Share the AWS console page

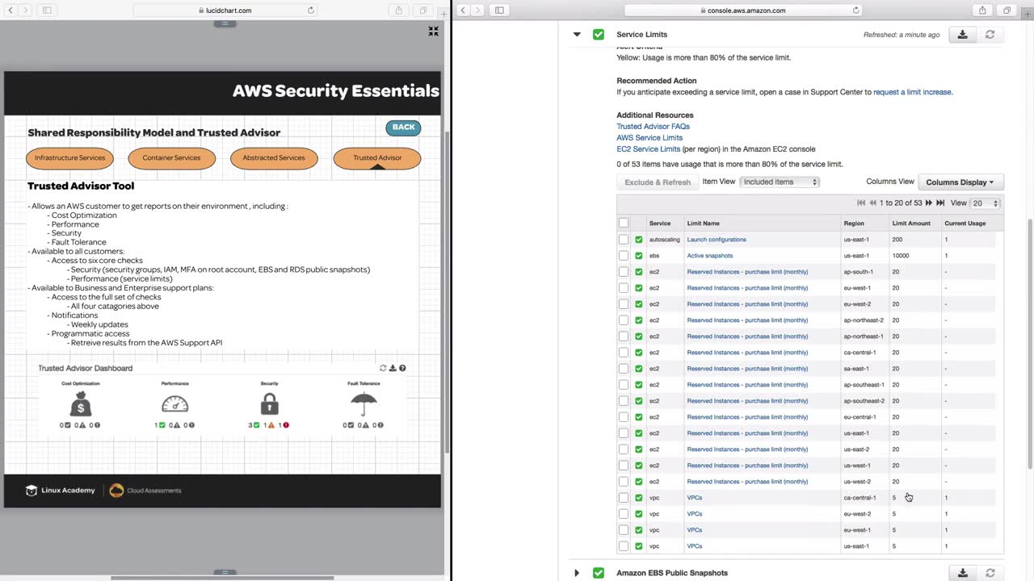[x=982, y=10]
